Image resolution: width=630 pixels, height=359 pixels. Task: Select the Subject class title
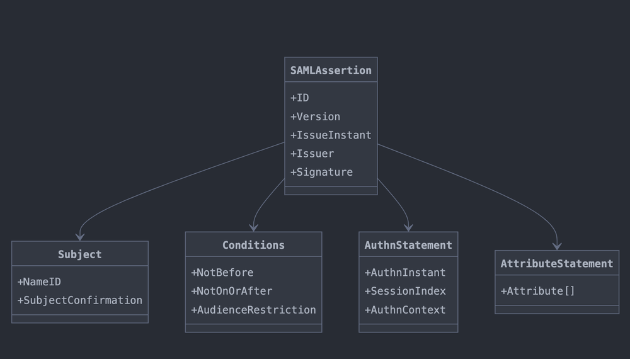[80, 254]
